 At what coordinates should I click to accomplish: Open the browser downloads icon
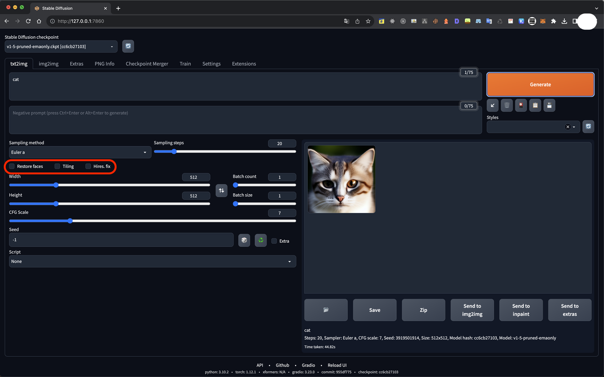(x=564, y=21)
